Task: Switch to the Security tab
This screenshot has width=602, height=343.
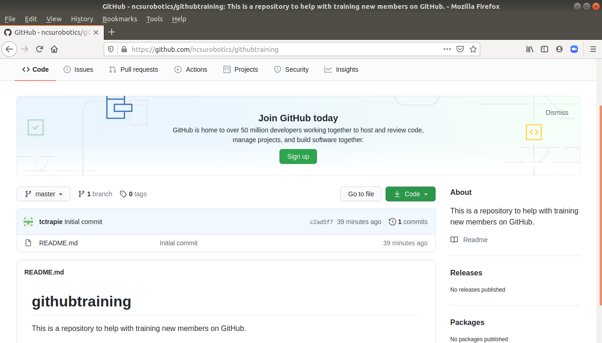Action: point(291,69)
